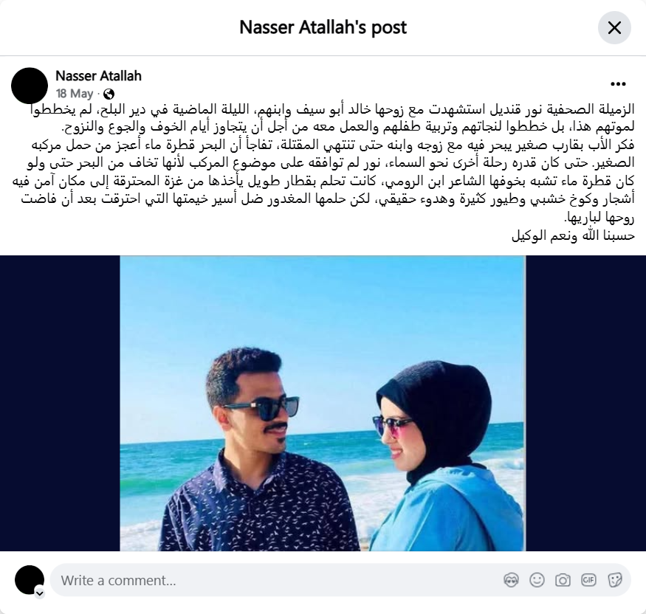Click your own avatar beside comment box
646x614 pixels.
[x=30, y=580]
